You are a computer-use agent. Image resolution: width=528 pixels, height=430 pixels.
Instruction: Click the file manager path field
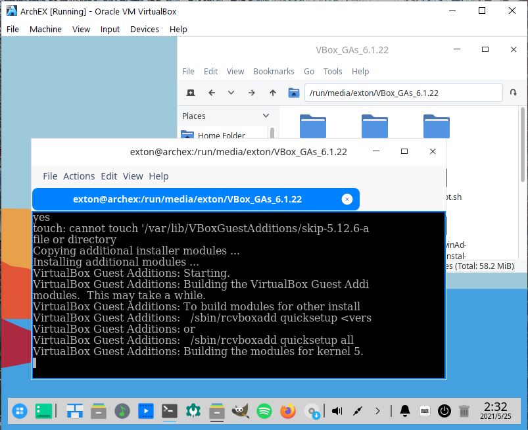click(404, 93)
